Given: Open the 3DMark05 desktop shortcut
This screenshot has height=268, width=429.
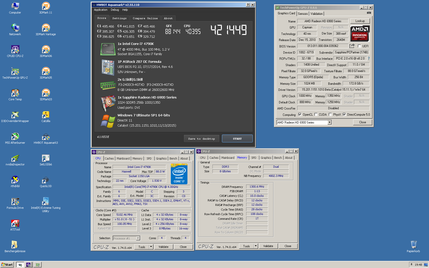Looking at the screenshot, I should [x=46, y=73].
